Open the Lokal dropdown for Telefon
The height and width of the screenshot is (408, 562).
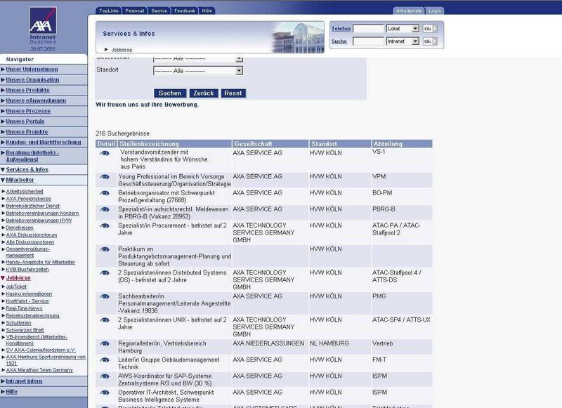pos(403,29)
